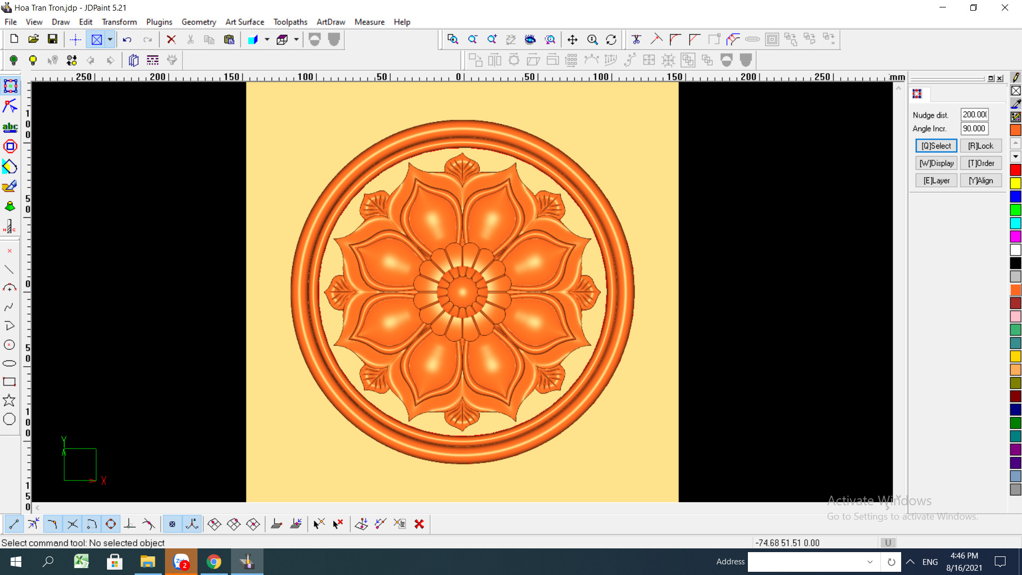
Task: Select the arc drawing tool
Action: 9,288
